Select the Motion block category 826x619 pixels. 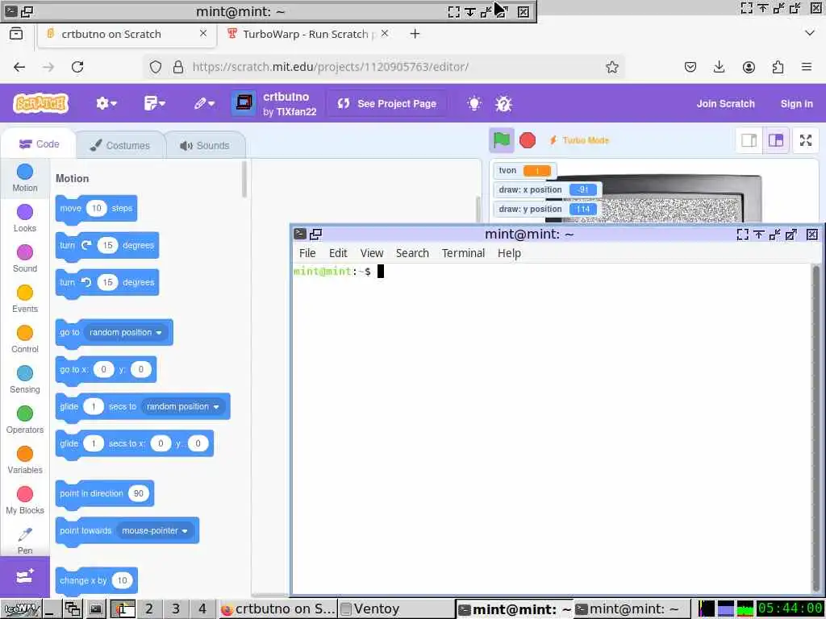point(25,178)
